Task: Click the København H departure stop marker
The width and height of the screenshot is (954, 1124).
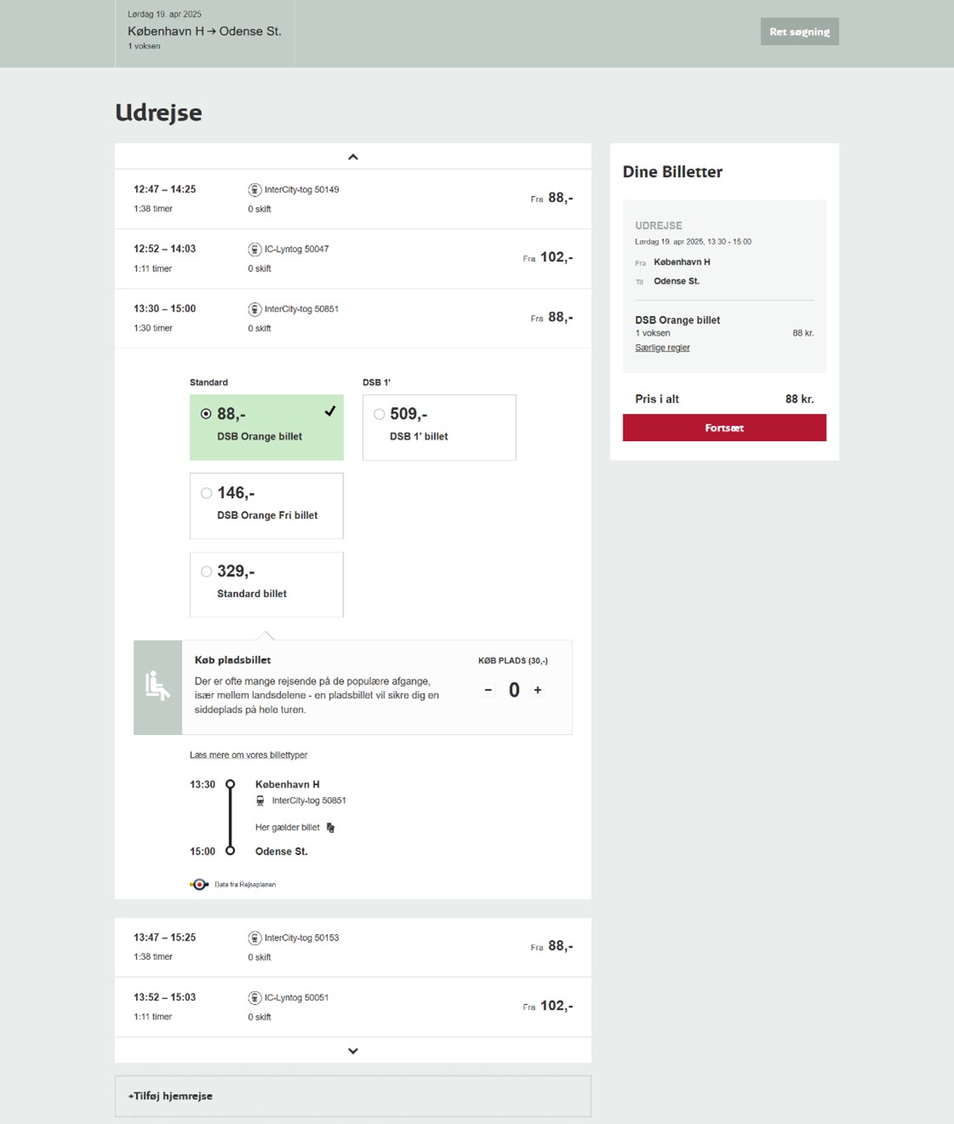Action: (230, 784)
